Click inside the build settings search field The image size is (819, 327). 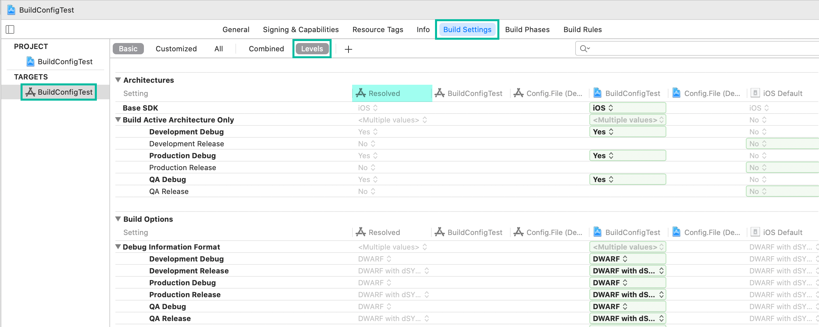click(x=696, y=49)
